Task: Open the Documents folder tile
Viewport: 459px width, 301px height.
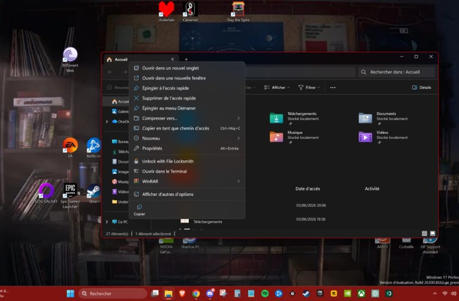Action: click(383, 118)
